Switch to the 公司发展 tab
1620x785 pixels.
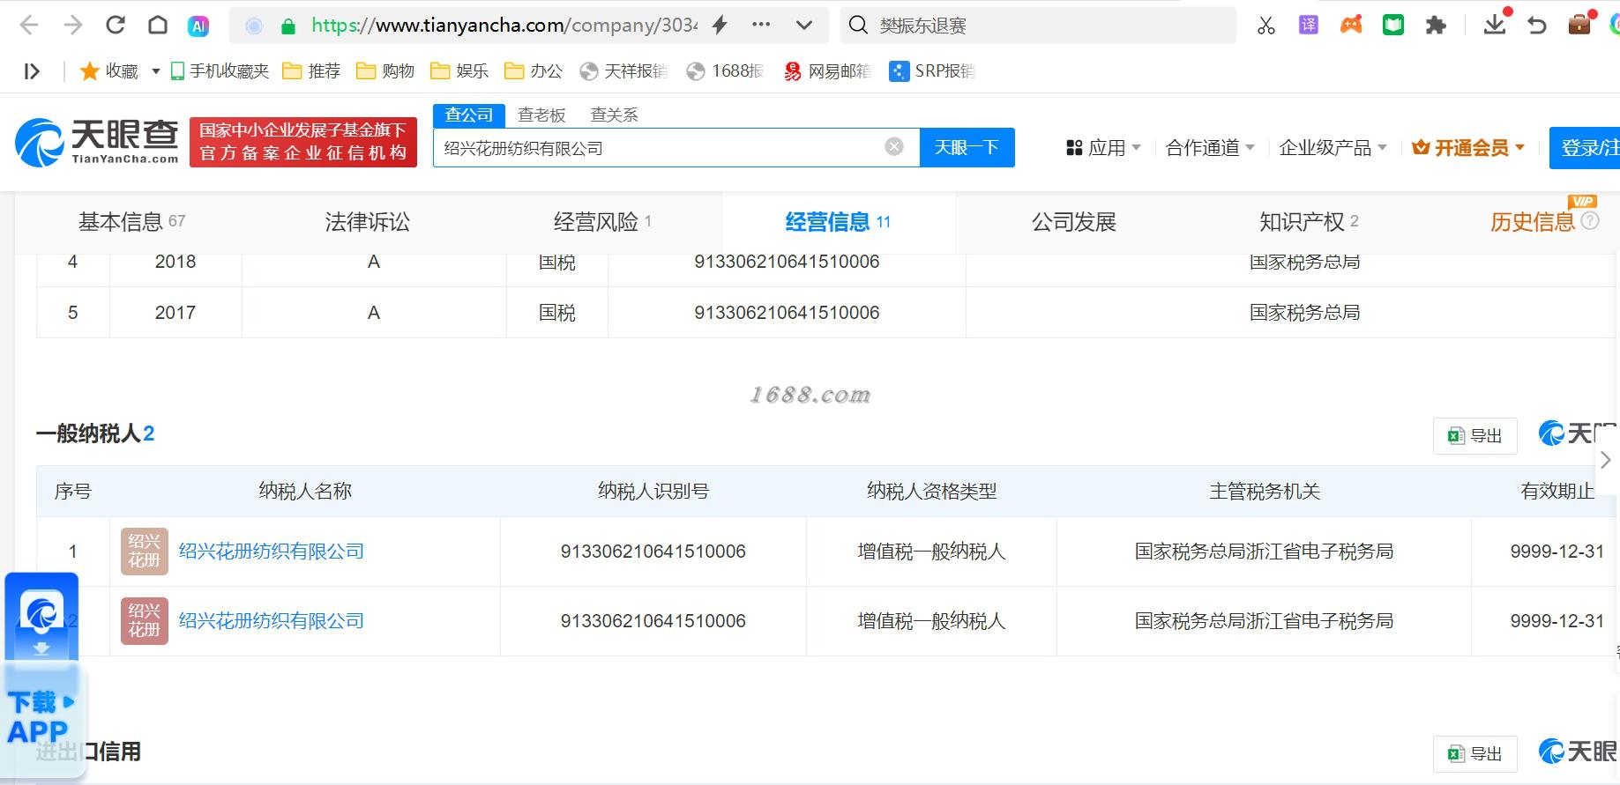tap(1073, 222)
